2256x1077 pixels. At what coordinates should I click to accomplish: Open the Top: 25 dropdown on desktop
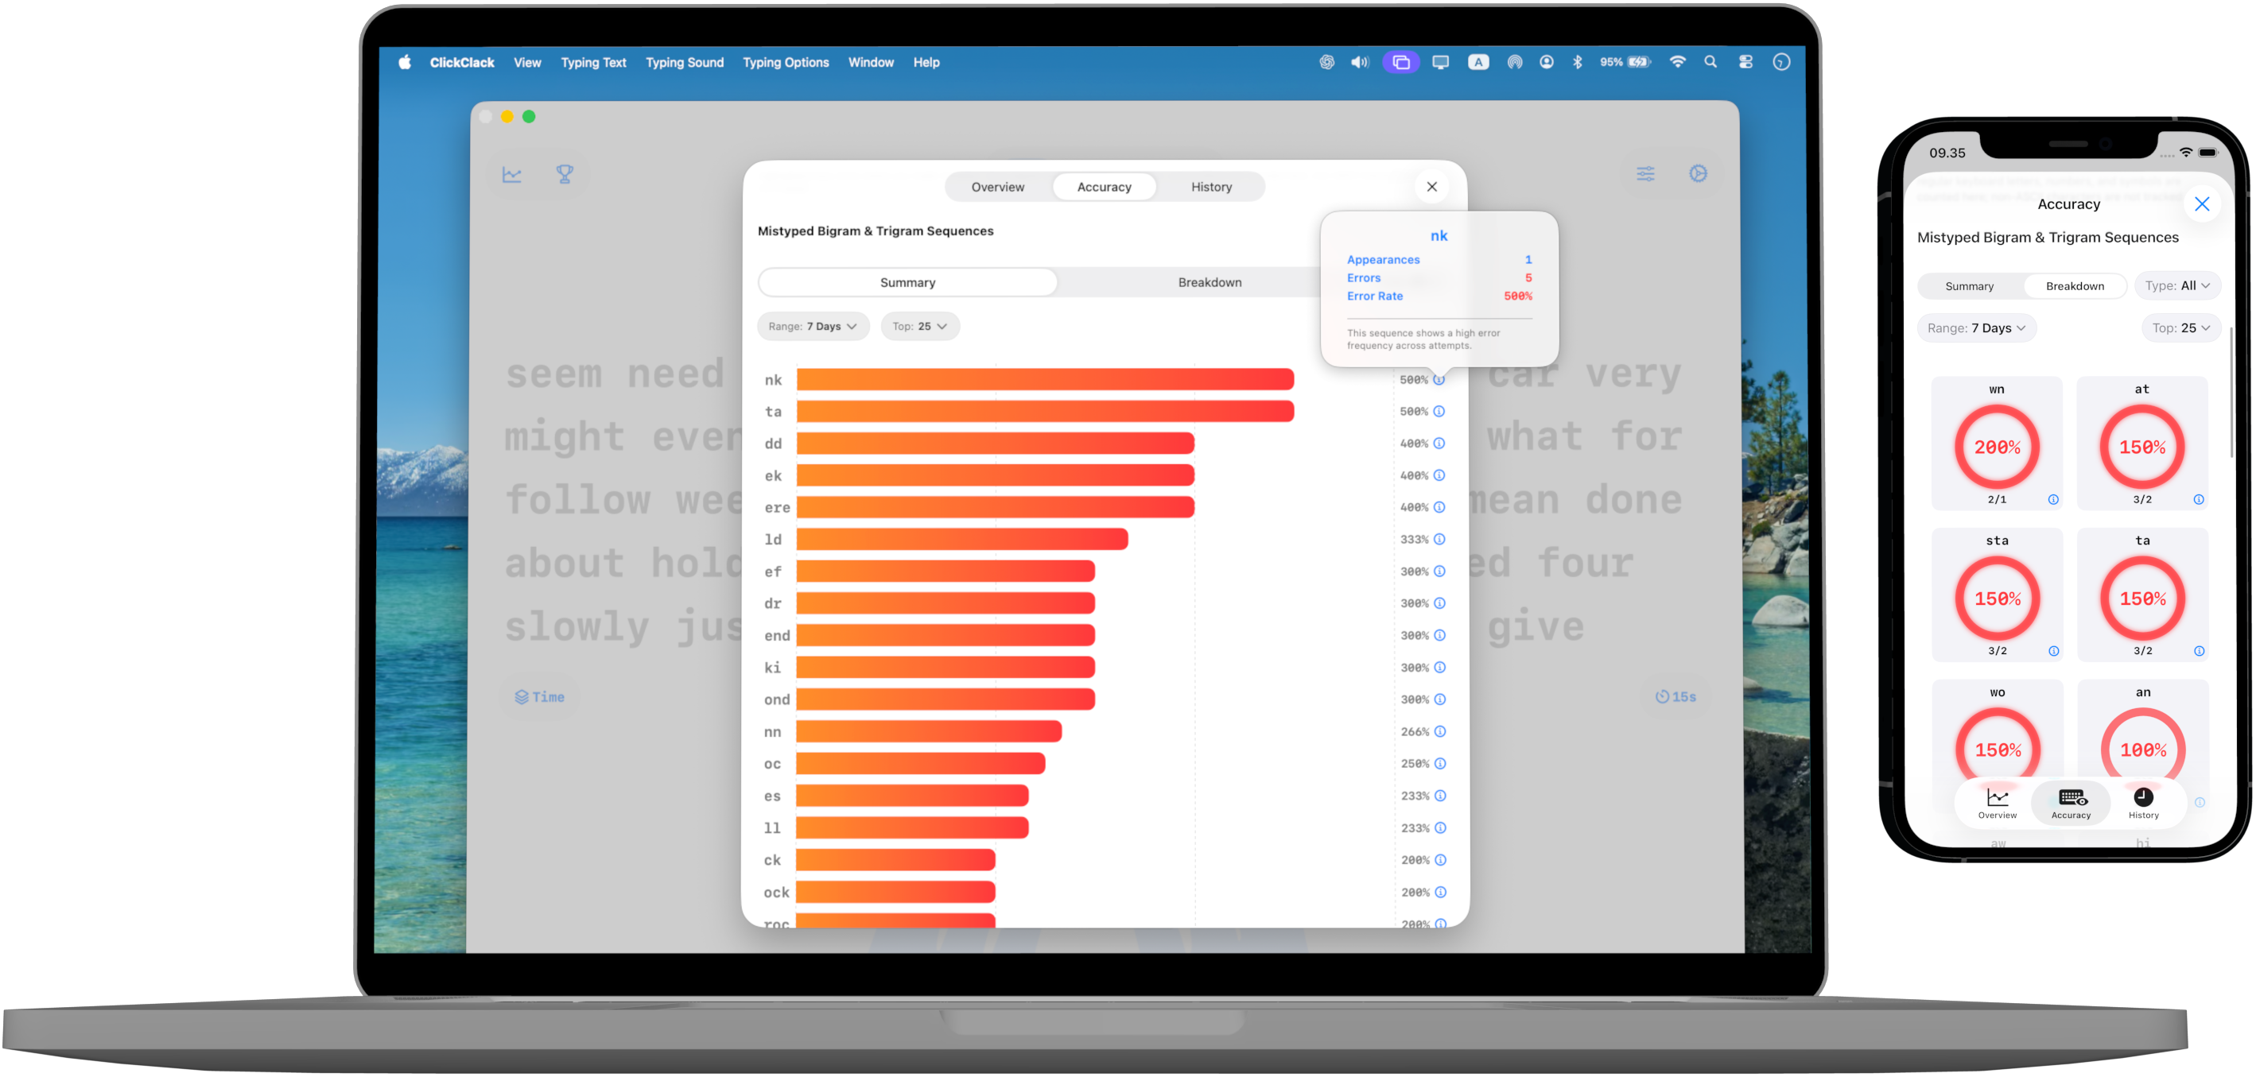click(919, 327)
